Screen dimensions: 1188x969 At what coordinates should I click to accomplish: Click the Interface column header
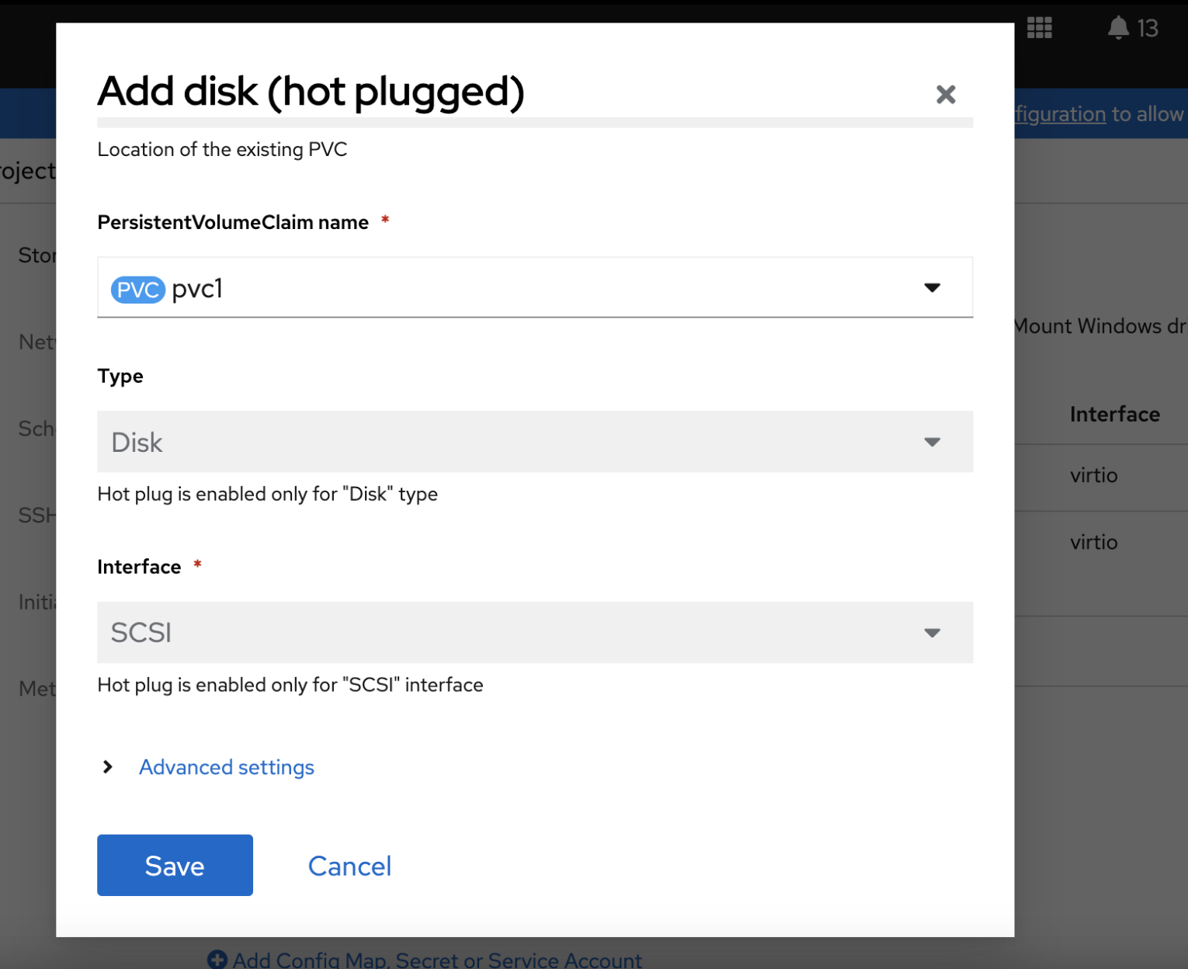[x=1114, y=415]
